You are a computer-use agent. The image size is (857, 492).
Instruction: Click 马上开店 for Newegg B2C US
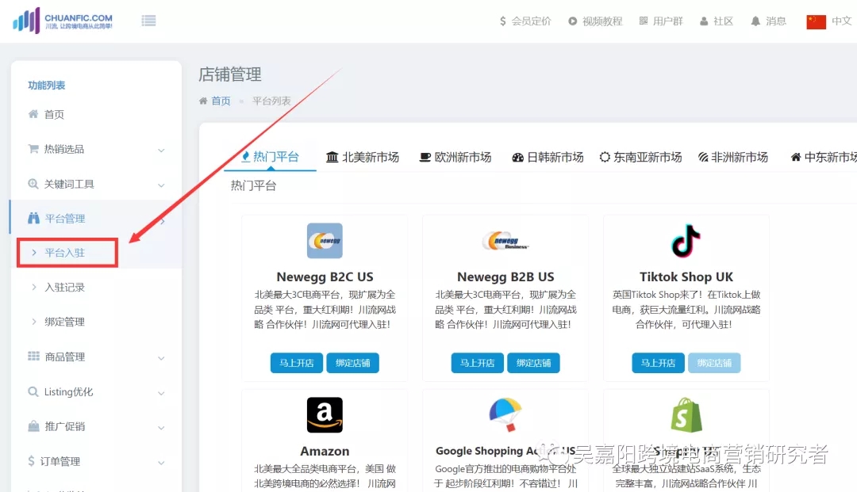pyautogui.click(x=296, y=363)
